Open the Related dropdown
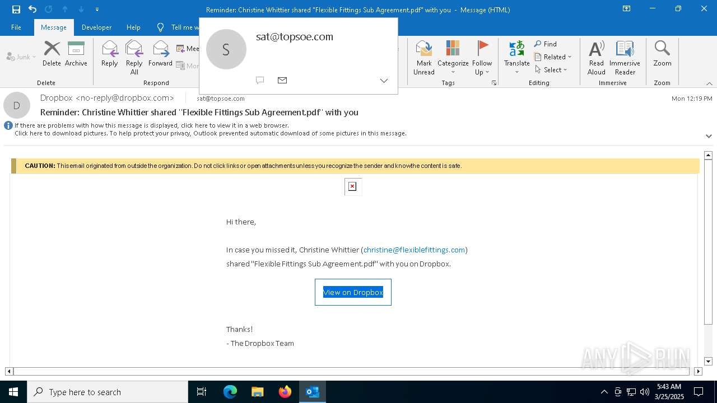This screenshot has height=403, width=717. point(553,57)
